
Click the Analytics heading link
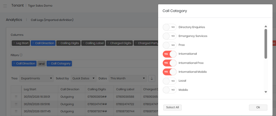[14, 20]
